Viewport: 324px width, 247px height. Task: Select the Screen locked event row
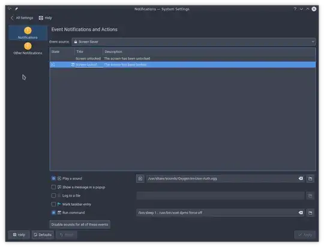tap(182, 64)
